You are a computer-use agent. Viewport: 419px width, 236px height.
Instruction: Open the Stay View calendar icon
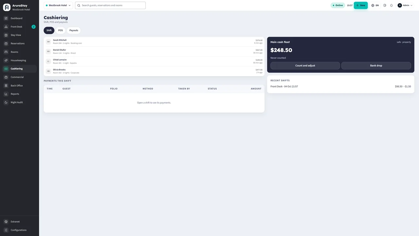(6, 35)
